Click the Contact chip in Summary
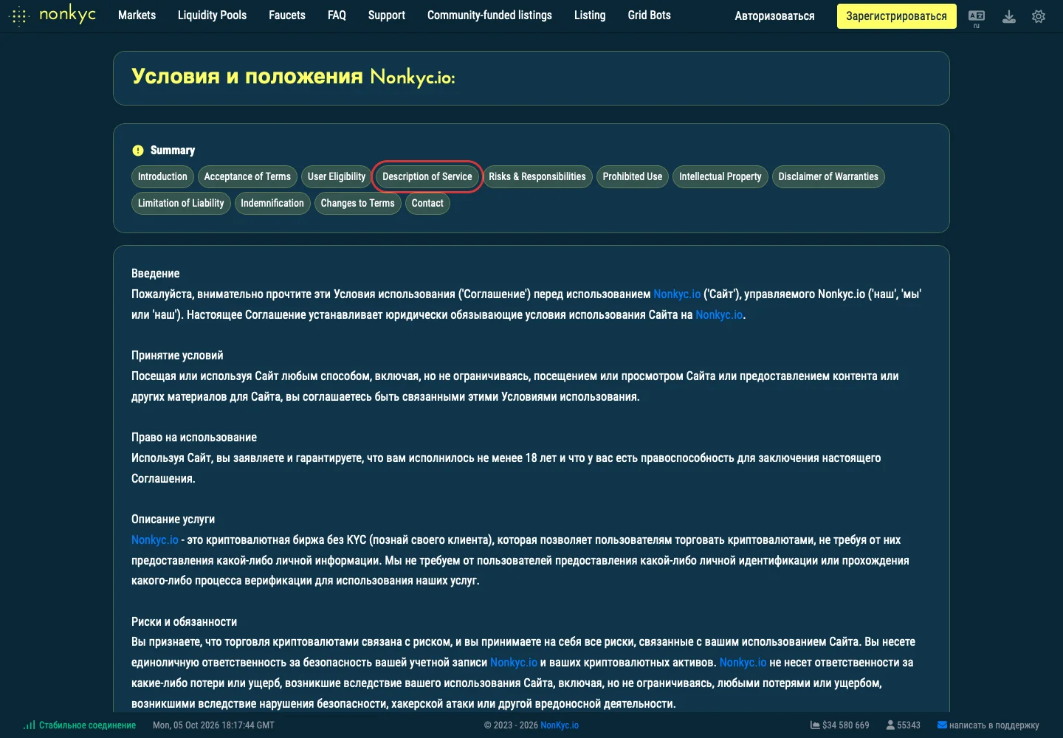 (x=427, y=204)
